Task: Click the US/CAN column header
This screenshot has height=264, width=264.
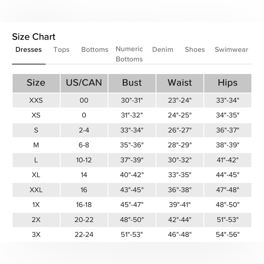Action: 84,83
